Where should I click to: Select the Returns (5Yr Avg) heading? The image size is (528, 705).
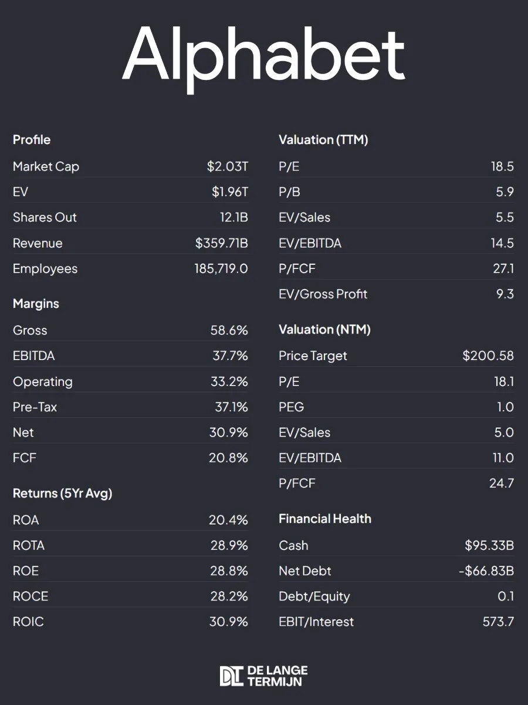click(62, 493)
